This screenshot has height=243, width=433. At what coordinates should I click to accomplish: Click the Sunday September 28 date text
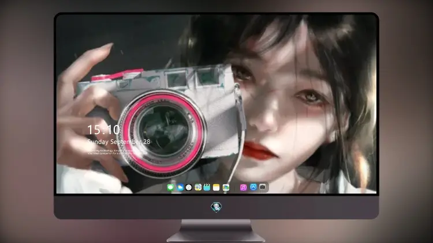click(119, 142)
